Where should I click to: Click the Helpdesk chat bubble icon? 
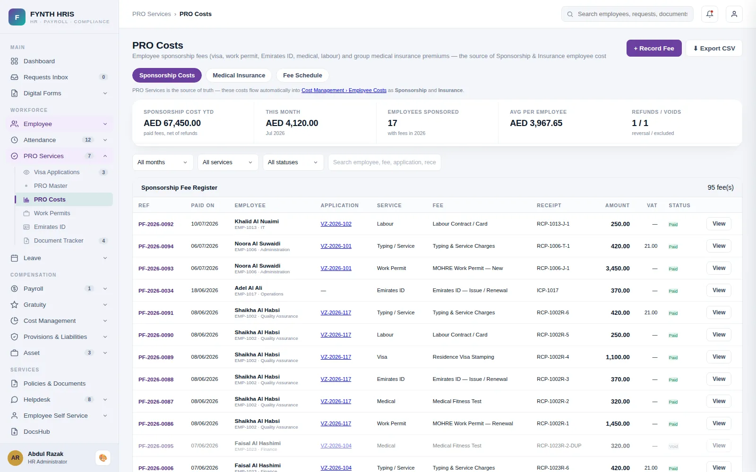point(15,400)
